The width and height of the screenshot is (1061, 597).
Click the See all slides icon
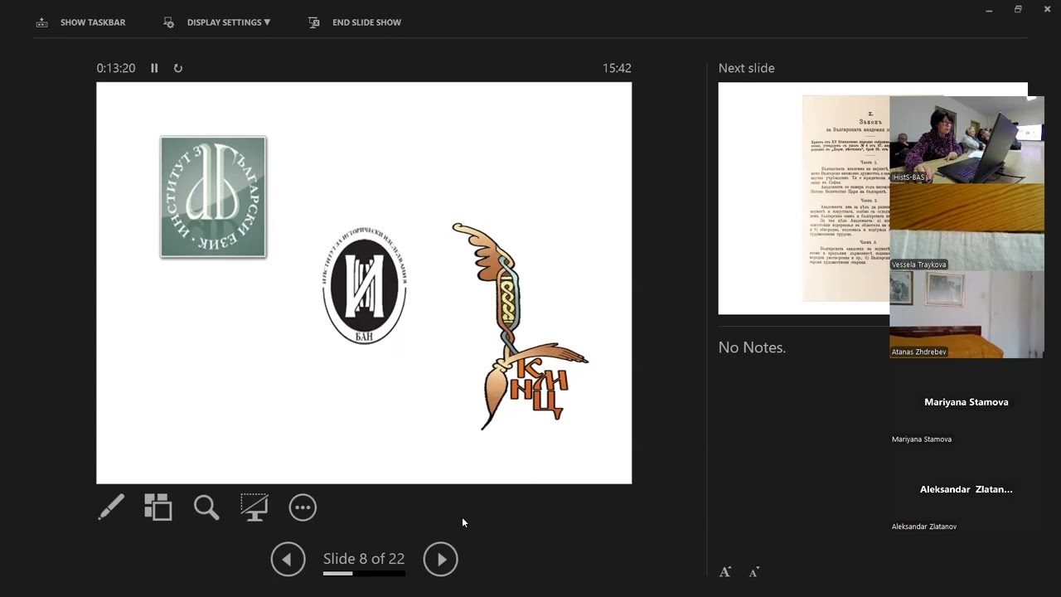pos(158,507)
